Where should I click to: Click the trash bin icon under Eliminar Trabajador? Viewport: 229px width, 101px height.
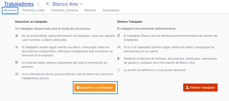tap(119, 36)
